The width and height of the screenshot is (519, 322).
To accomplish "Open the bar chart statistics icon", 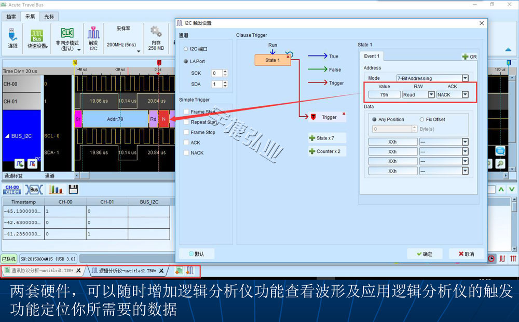I will click(x=56, y=189).
